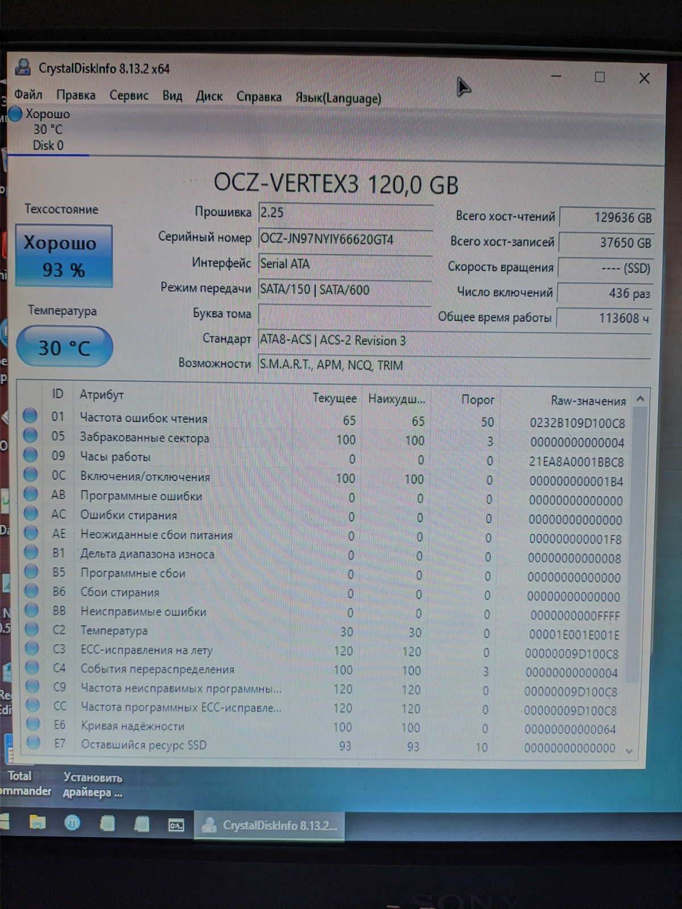Click the Стандарт field ATA8-ACS | ACS-2 Revision 3
The height and width of the screenshot is (909, 682).
pos(455,340)
